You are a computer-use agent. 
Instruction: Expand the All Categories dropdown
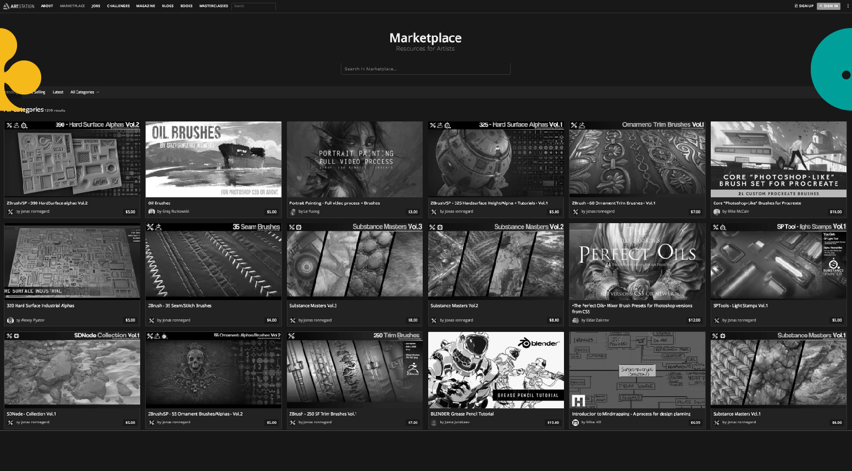tap(85, 92)
